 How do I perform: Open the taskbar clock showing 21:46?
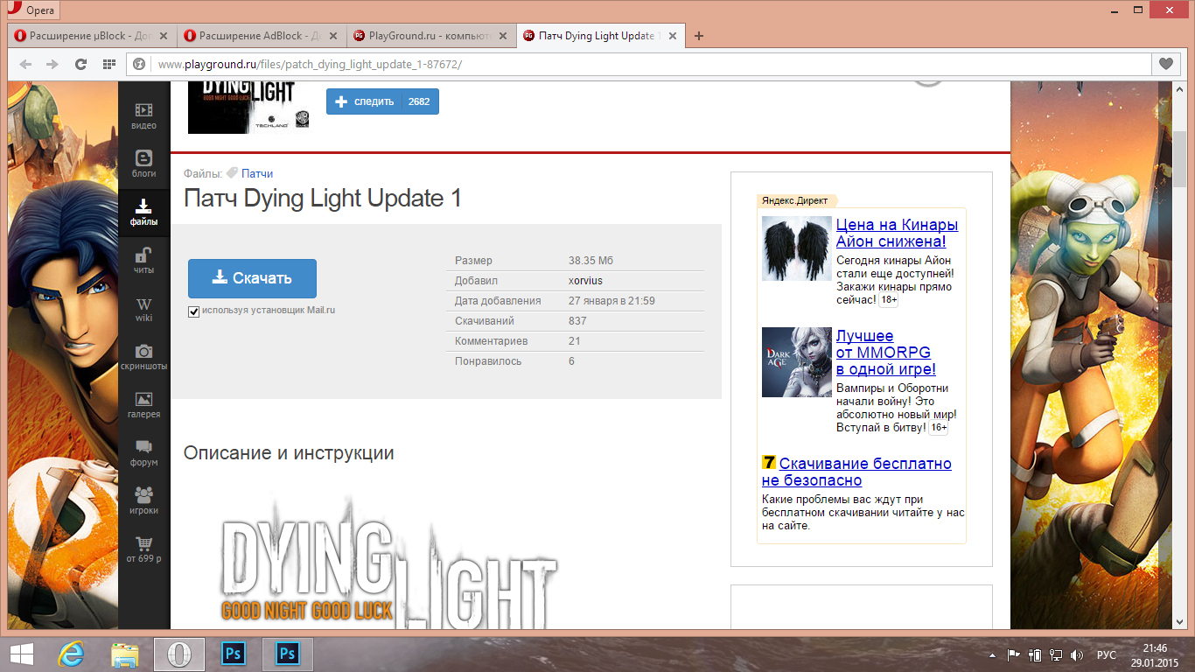1155,654
